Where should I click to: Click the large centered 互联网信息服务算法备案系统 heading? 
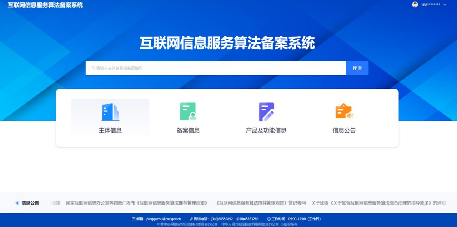click(227, 43)
